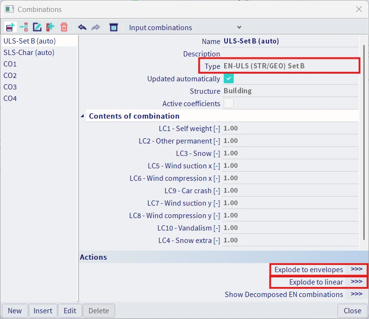Image resolution: width=369 pixels, height=319 pixels.
Task: Open the Input combinations dropdown
Action: click(185, 28)
